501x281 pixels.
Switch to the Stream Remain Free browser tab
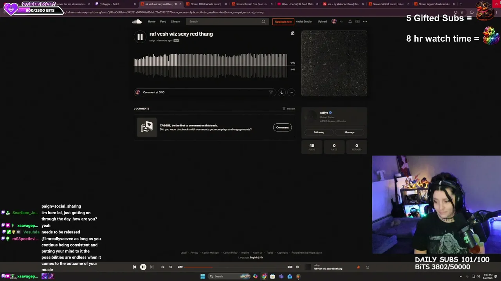252,4
